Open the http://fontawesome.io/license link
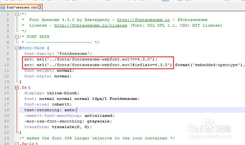245x145 pixels. (x=91, y=25)
